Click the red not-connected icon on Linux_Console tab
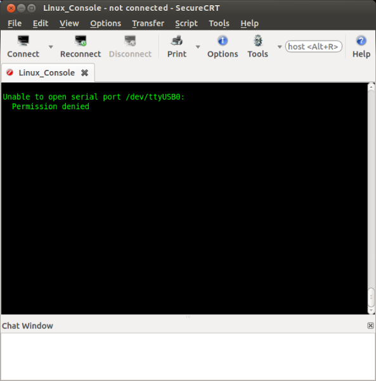 10,72
